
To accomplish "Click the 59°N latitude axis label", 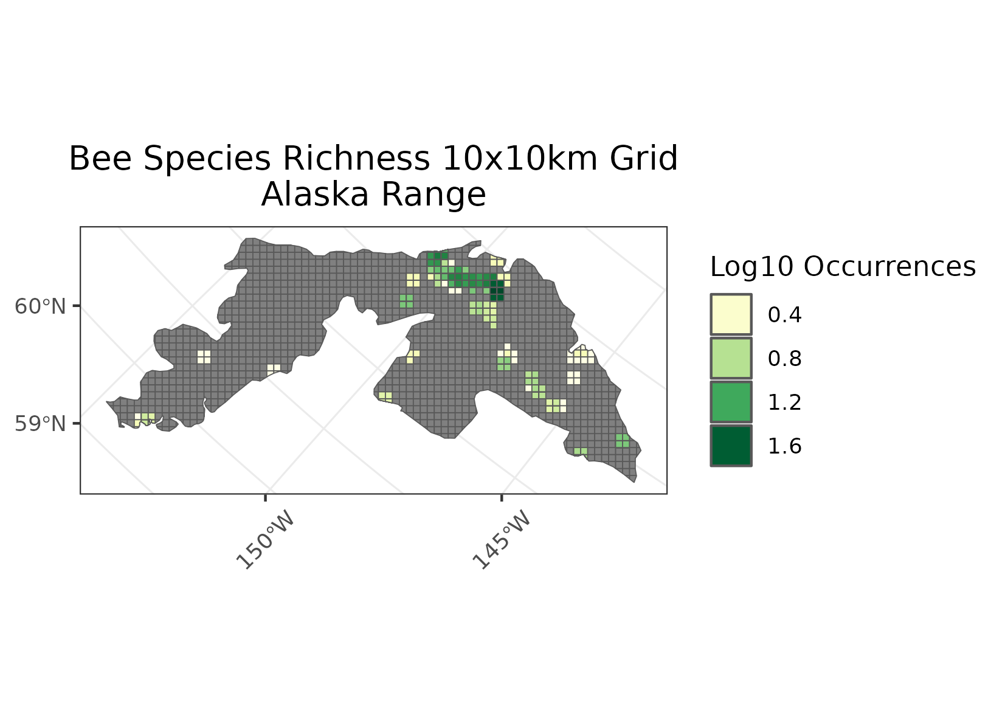I will pyautogui.click(x=40, y=424).
